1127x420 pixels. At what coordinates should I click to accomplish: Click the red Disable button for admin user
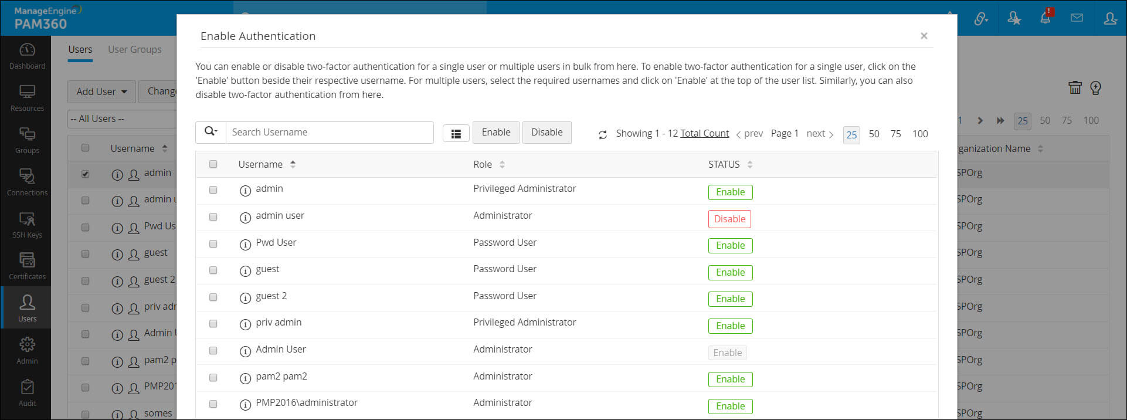click(729, 219)
